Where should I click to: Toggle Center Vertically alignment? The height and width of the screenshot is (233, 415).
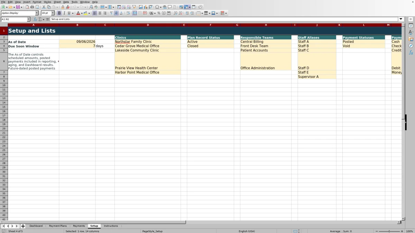point(116,13)
